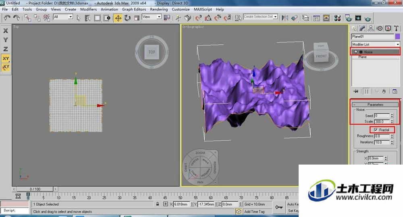The width and height of the screenshot is (403, 217).
Task: Click the Redo arrow icon
Action: 17,18
